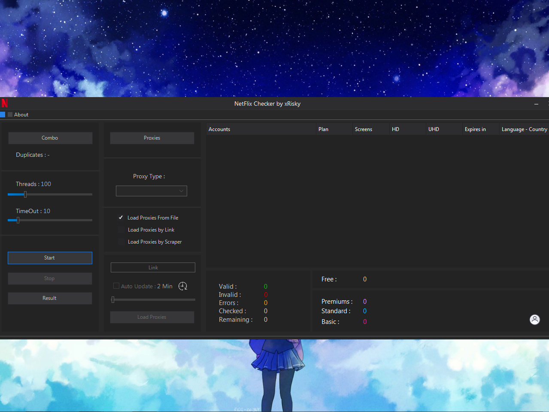The width and height of the screenshot is (549, 412).
Task: Click the 'Checked :' label
Action: [x=233, y=311]
